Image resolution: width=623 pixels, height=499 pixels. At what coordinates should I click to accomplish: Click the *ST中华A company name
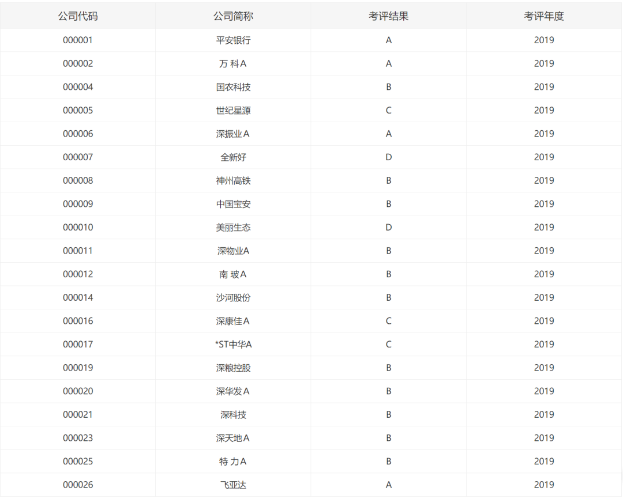(x=233, y=345)
